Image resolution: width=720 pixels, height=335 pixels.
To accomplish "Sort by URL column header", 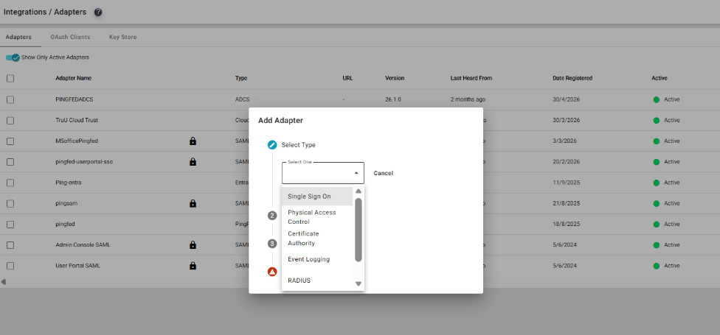I will coord(347,78).
